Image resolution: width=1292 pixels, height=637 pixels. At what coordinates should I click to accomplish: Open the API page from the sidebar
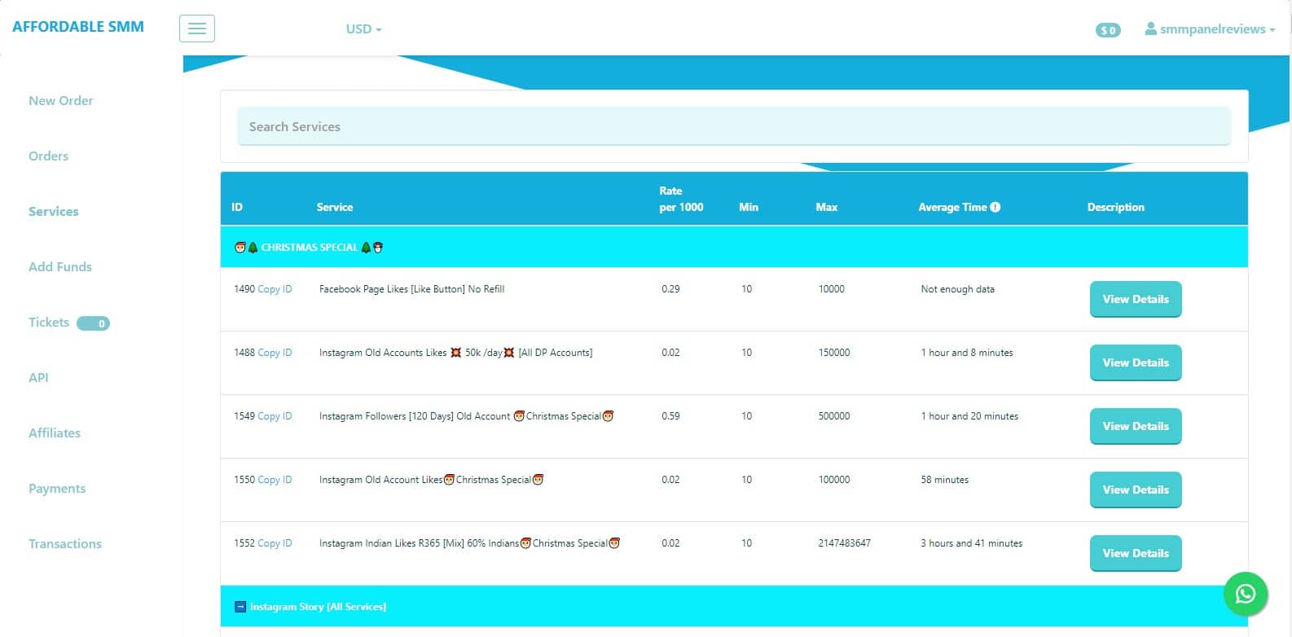pos(38,378)
